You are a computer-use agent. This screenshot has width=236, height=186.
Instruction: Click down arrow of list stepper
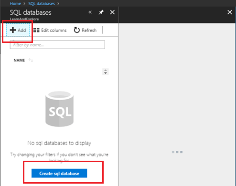click(106, 73)
